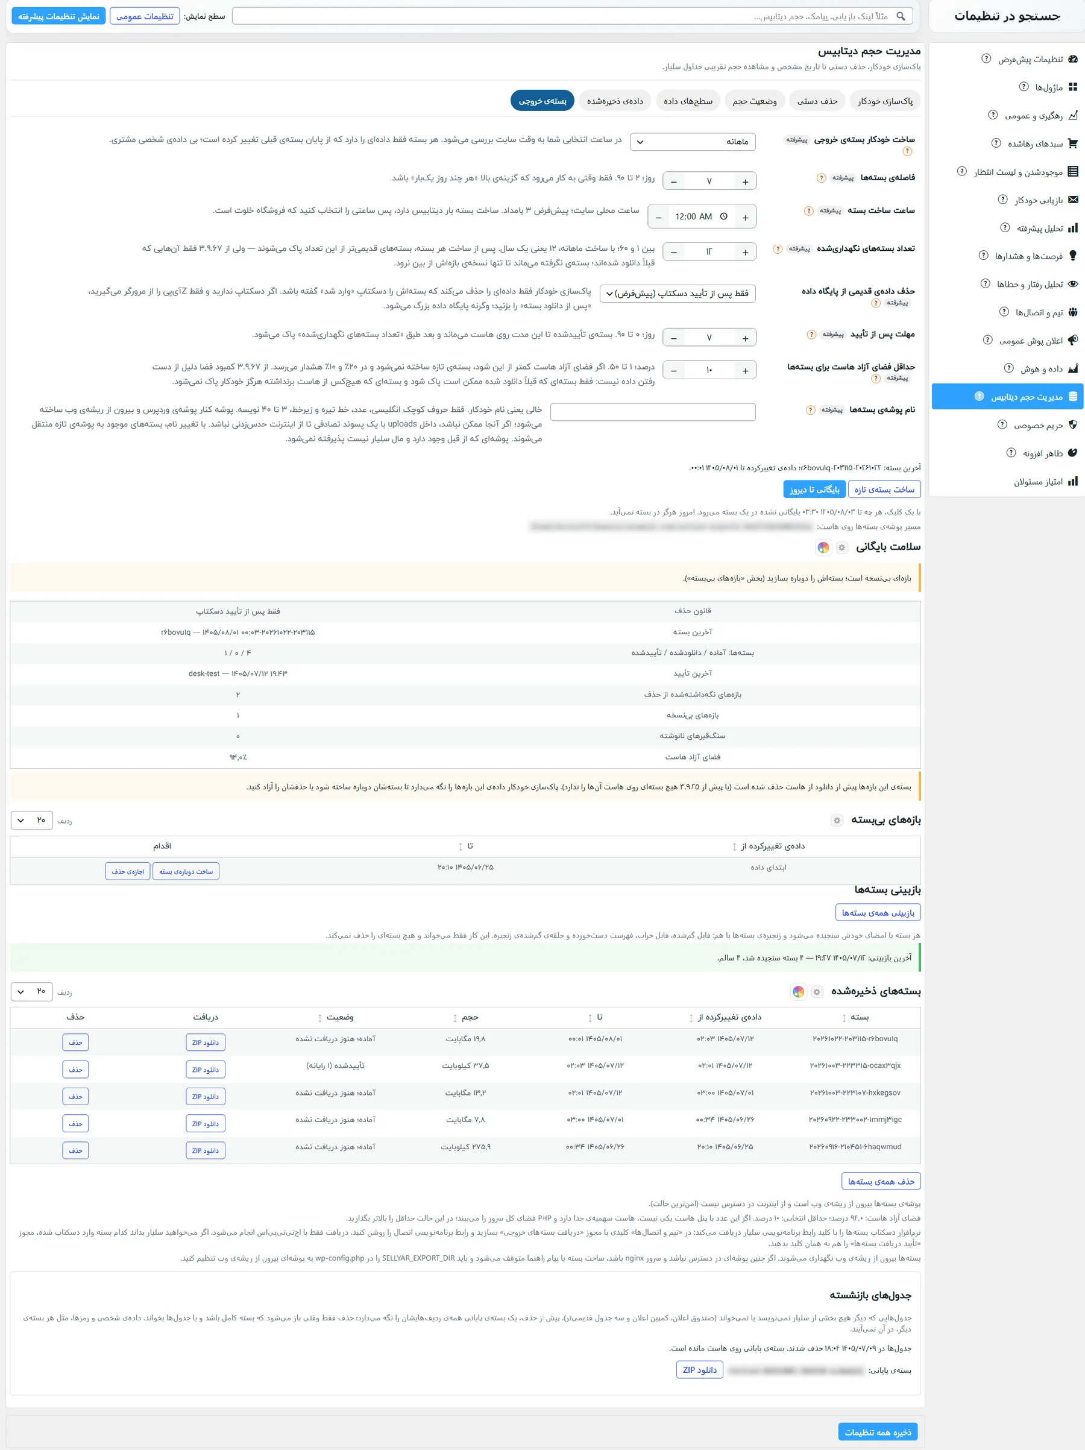The width and height of the screenshot is (1085, 1450).
Task: Click the help icon next to the نام پوشه‌ی بسته‌ها label
Action: pos(811,411)
